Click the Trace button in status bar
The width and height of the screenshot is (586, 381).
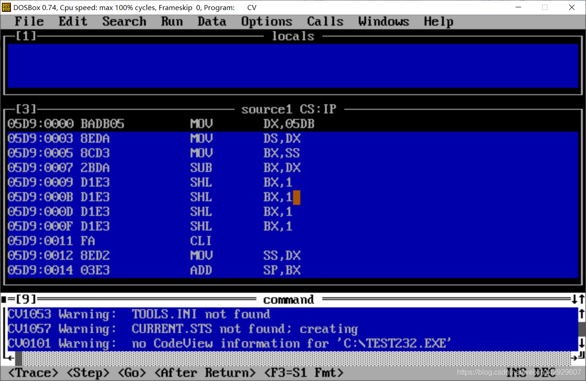pos(33,373)
